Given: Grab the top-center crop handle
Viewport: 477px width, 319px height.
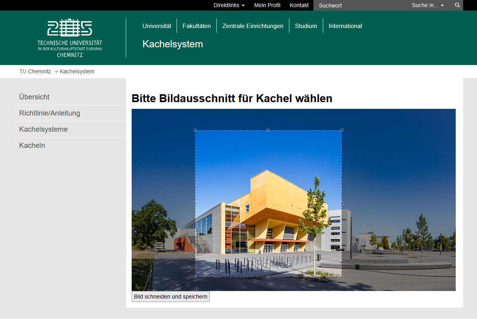Looking at the screenshot, I should coord(268,130).
